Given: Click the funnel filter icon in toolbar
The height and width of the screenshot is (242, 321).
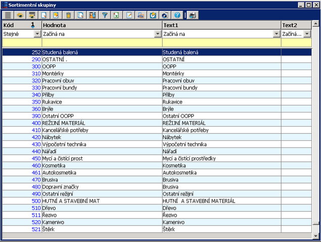Looking at the screenshot, I should (105, 15).
